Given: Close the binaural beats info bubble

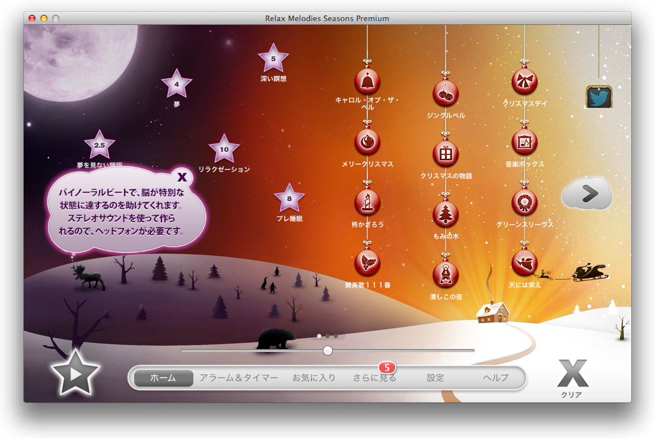Looking at the screenshot, I should pos(182,177).
